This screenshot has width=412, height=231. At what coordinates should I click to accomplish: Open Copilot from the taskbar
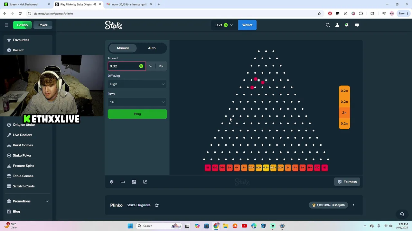(197, 226)
